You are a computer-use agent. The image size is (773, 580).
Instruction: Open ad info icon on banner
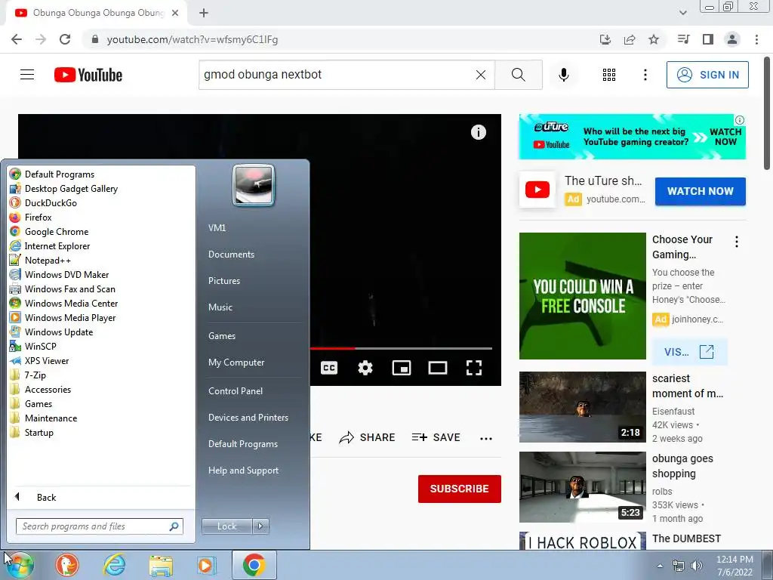click(740, 120)
